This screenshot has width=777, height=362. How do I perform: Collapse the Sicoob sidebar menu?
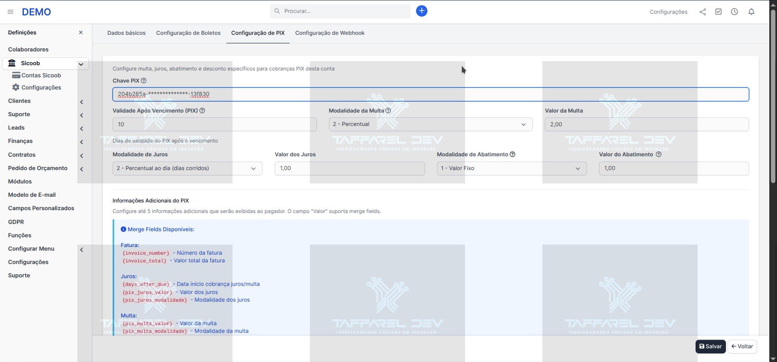(81, 64)
